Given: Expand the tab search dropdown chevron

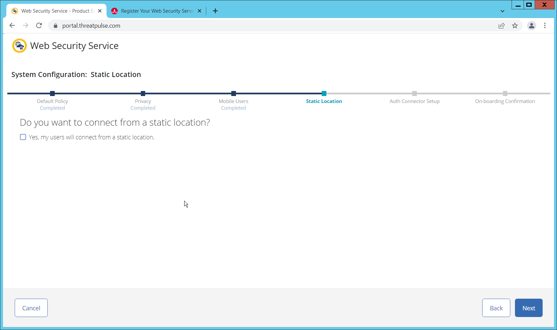Looking at the screenshot, I should (502, 11).
